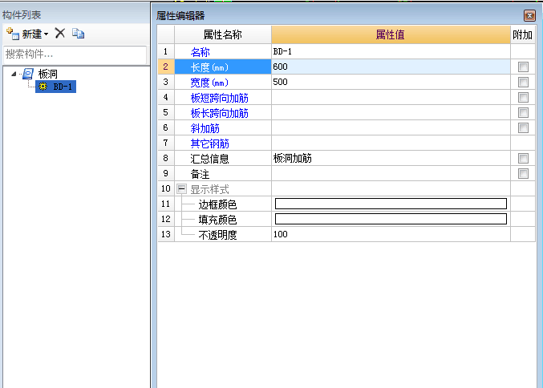Tick the 附加 checkbox for 板短跨向加筋
This screenshot has height=388, width=543.
[x=523, y=97]
